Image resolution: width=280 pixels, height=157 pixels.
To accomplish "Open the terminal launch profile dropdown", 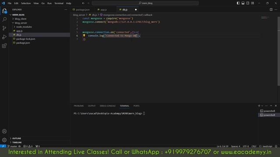I will pos(262,106).
